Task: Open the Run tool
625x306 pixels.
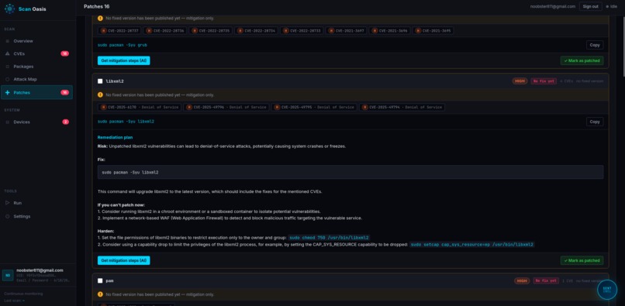Action: tap(36, 203)
